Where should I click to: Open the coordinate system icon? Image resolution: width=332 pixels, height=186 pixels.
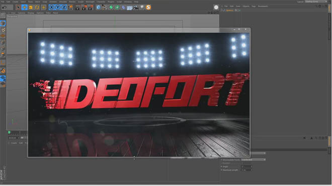click(x=70, y=8)
